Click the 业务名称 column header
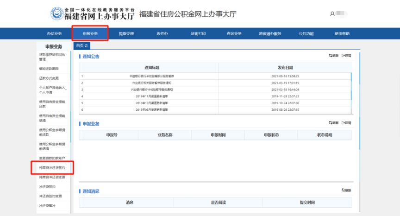Image resolution: width=400 pixels, height=216 pixels. (x=165, y=135)
